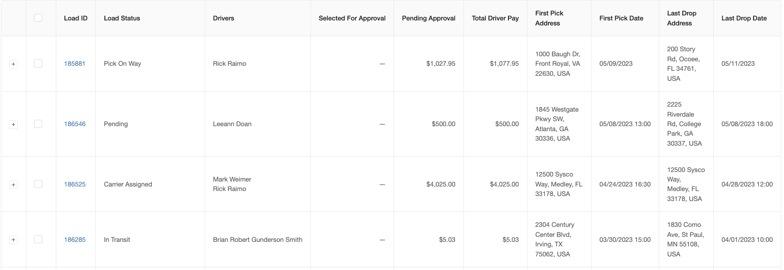Sort by the Drivers column header
Screen dimensions: 784x270
coord(223,18)
